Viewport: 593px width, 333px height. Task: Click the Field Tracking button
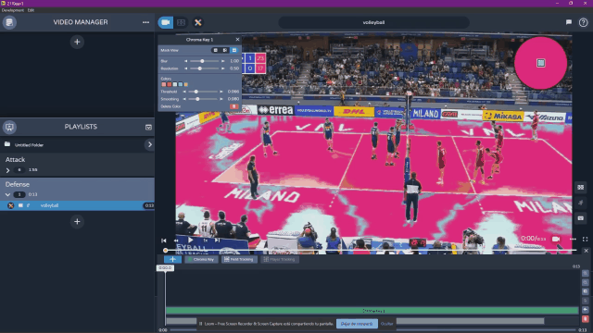click(x=239, y=259)
